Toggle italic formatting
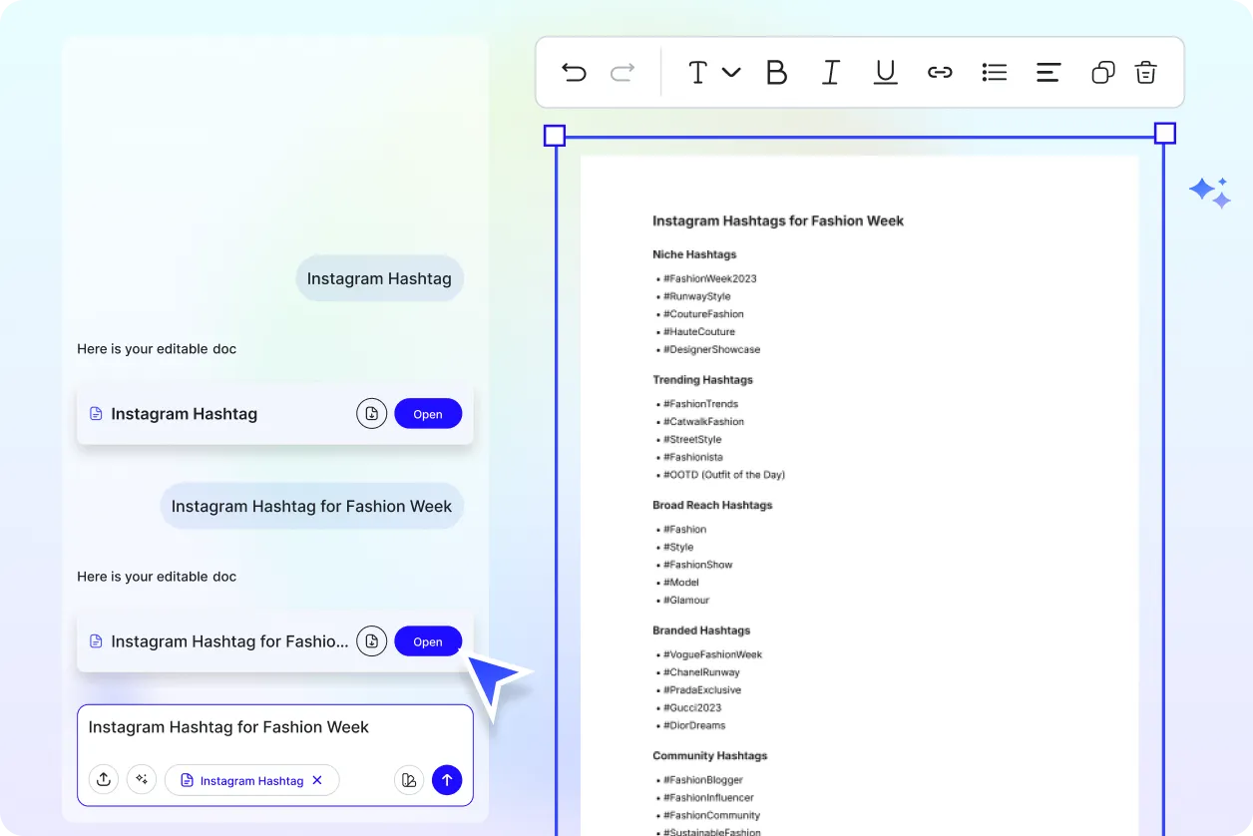Viewport: 1253px width, 836px height. point(830,72)
